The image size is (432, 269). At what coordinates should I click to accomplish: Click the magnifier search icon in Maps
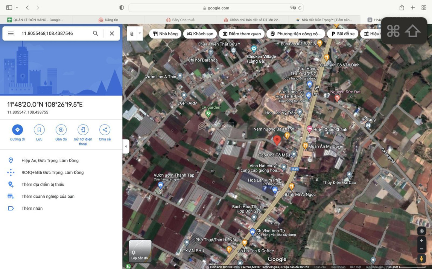click(x=96, y=33)
